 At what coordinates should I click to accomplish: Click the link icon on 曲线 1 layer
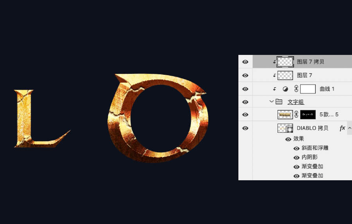coord(296,89)
